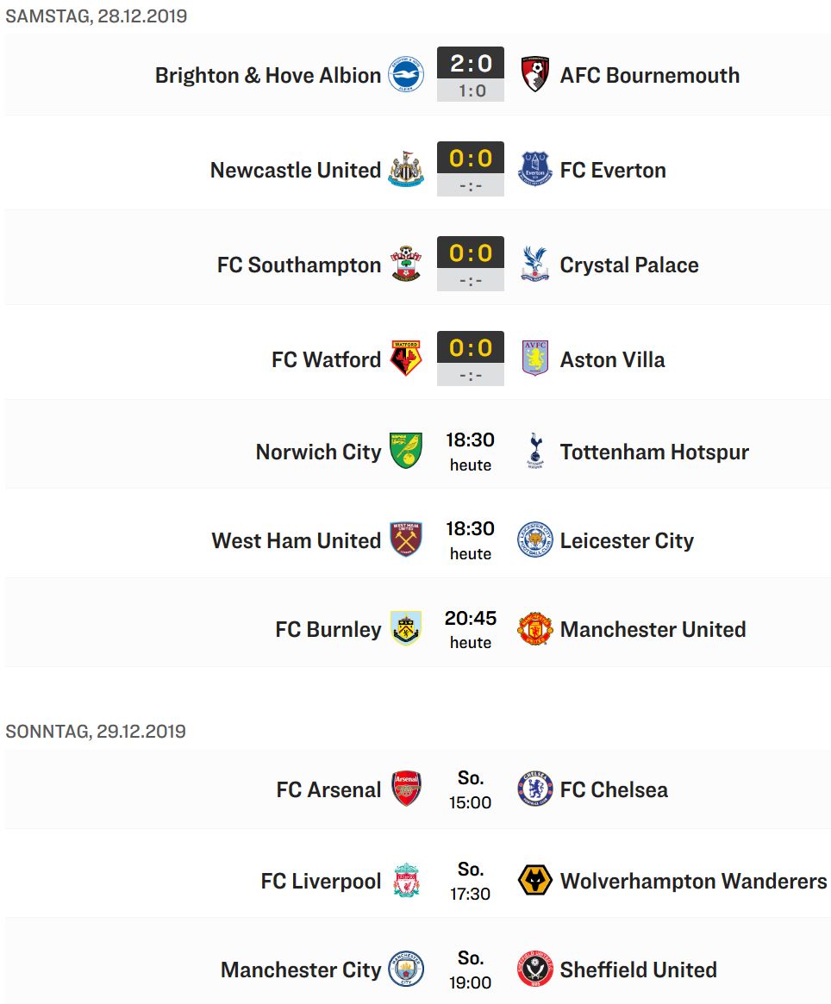
Task: Open the Aston Villa team link
Action: [613, 359]
